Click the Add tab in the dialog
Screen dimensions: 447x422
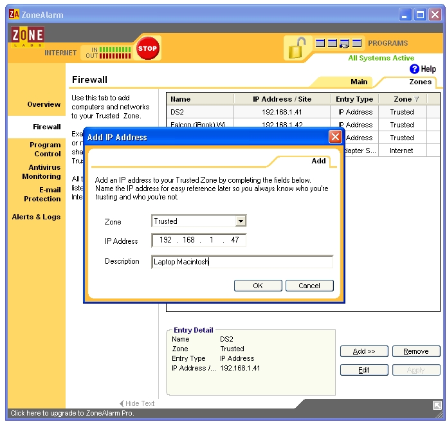point(318,161)
